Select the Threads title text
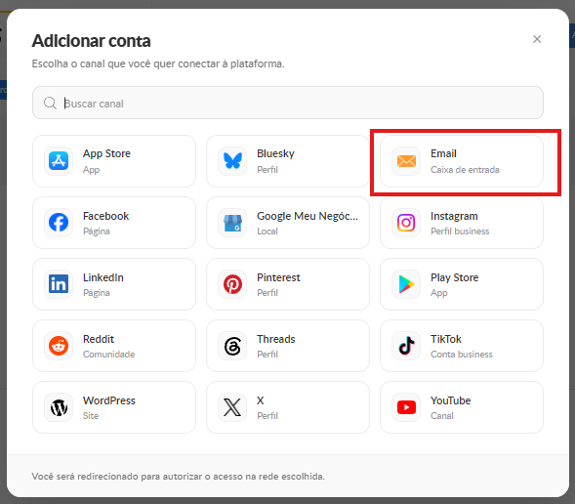Viewport: 575px width, 504px height. [275, 339]
